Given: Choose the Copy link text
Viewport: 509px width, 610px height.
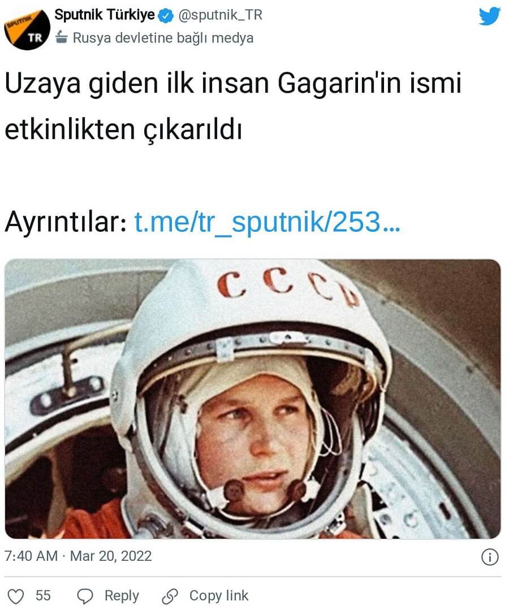Looking at the screenshot, I should coord(219,596).
